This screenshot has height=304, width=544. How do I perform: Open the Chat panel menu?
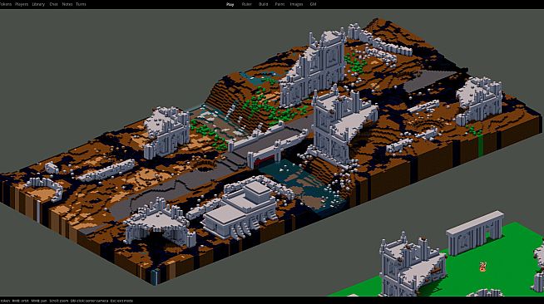53,4
